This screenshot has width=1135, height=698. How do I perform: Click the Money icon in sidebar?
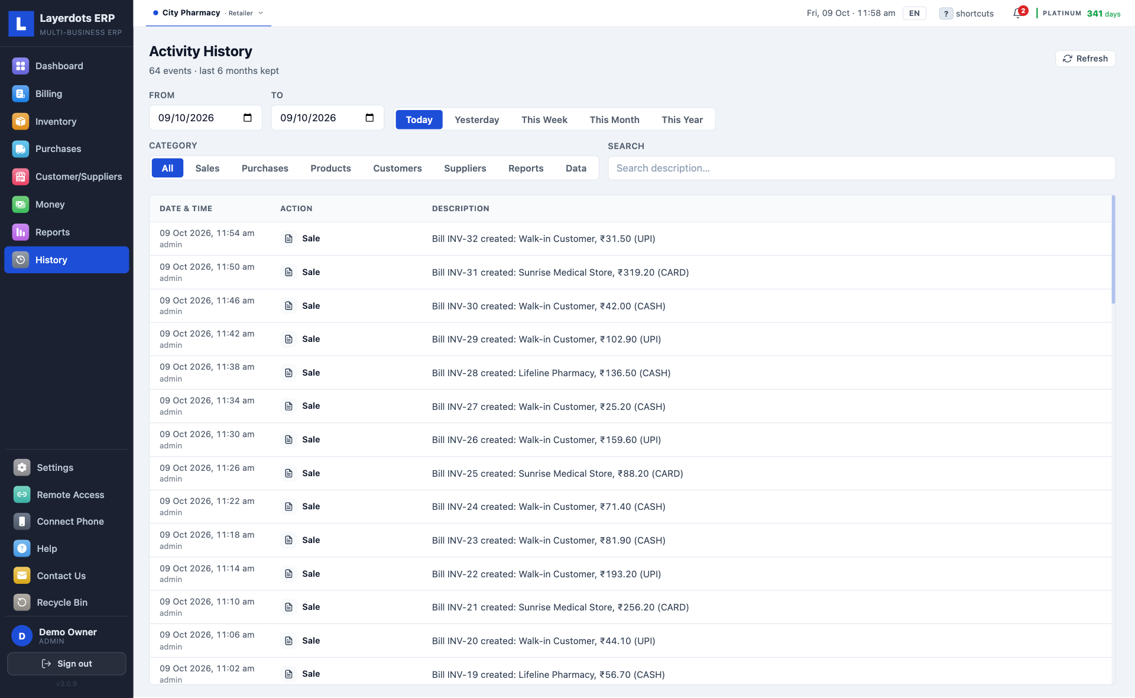coord(21,204)
